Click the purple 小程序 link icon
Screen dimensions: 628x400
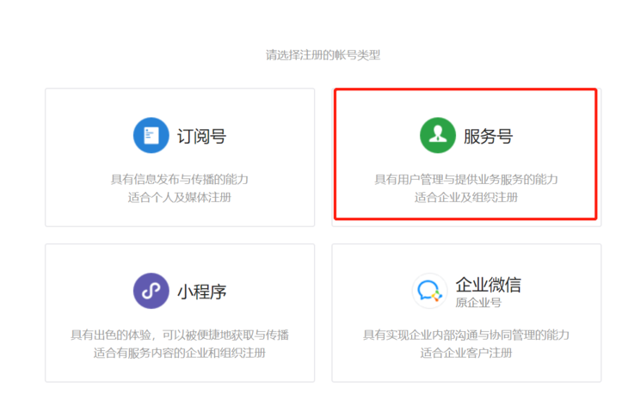[151, 291]
